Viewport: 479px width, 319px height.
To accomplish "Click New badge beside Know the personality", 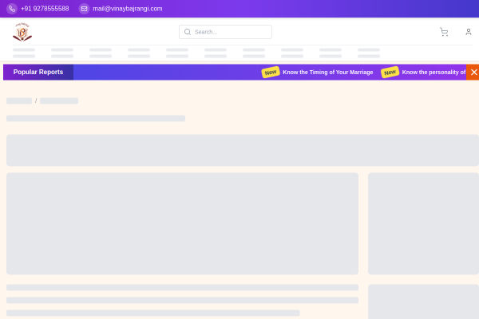I will click(x=390, y=72).
